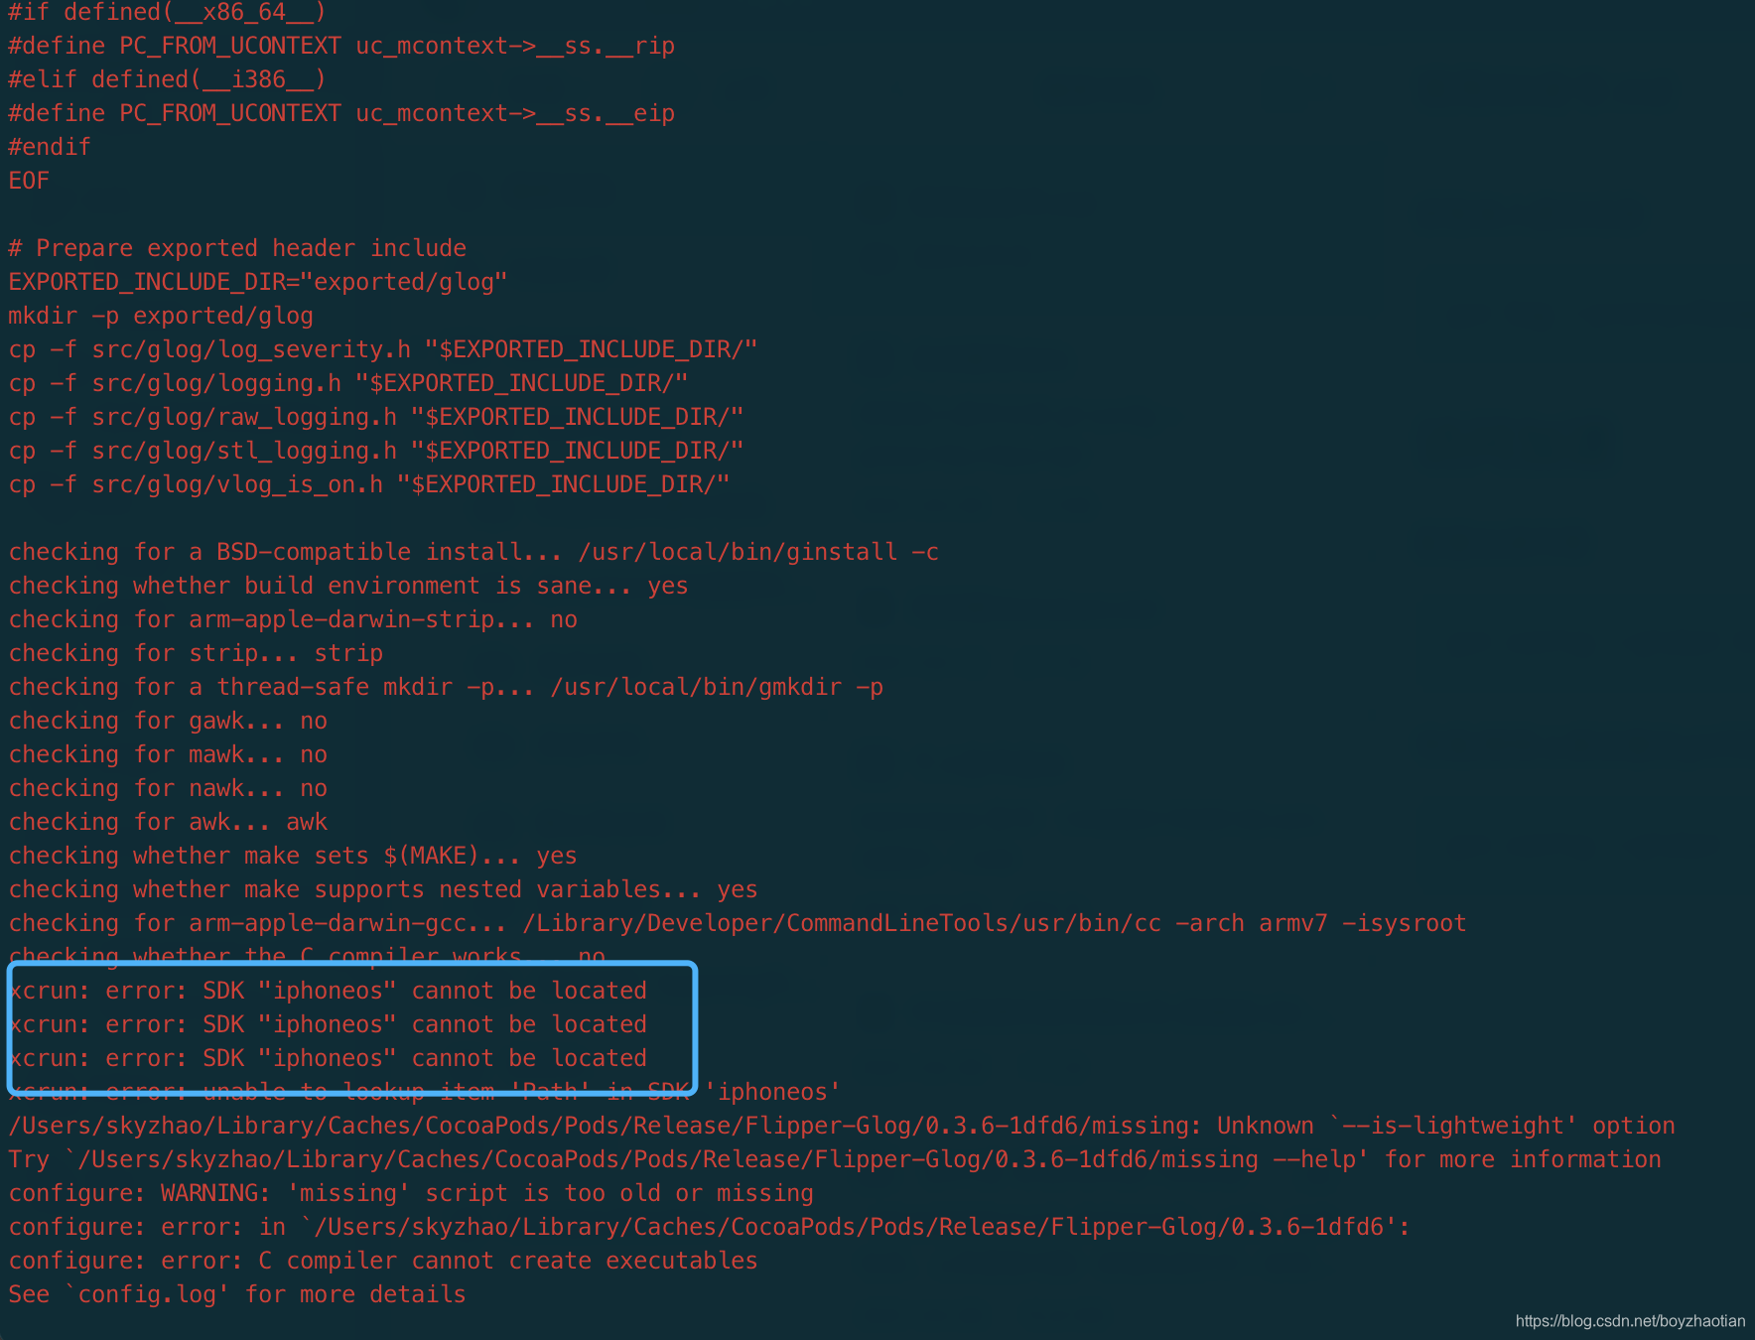Click 'configure: error: C compiler cannot create executables'
Image resolution: width=1755 pixels, height=1340 pixels.
(383, 1261)
